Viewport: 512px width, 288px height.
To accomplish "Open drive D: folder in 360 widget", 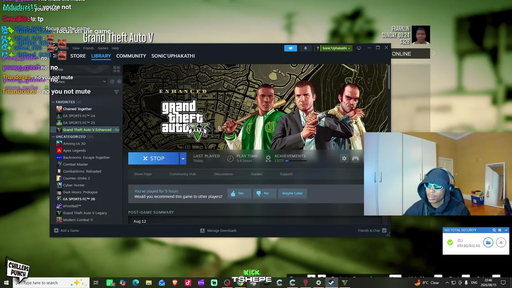I will click(x=488, y=242).
